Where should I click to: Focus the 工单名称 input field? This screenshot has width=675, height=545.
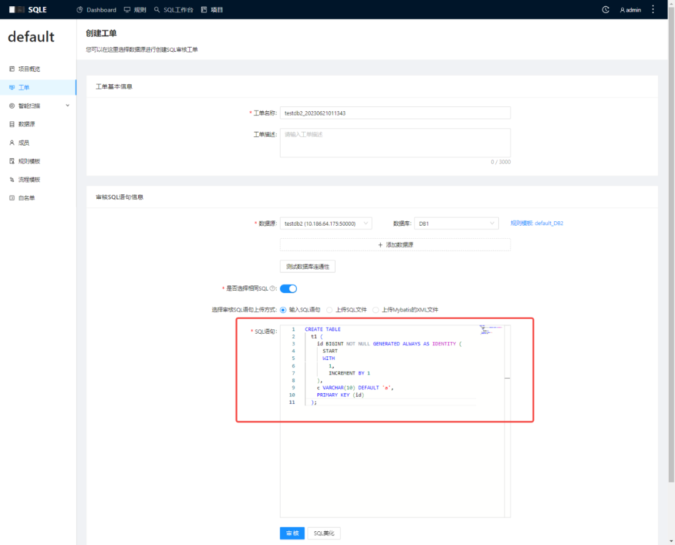395,112
